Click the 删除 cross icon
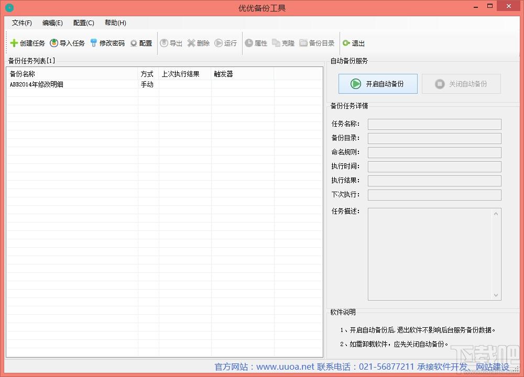 [x=191, y=43]
